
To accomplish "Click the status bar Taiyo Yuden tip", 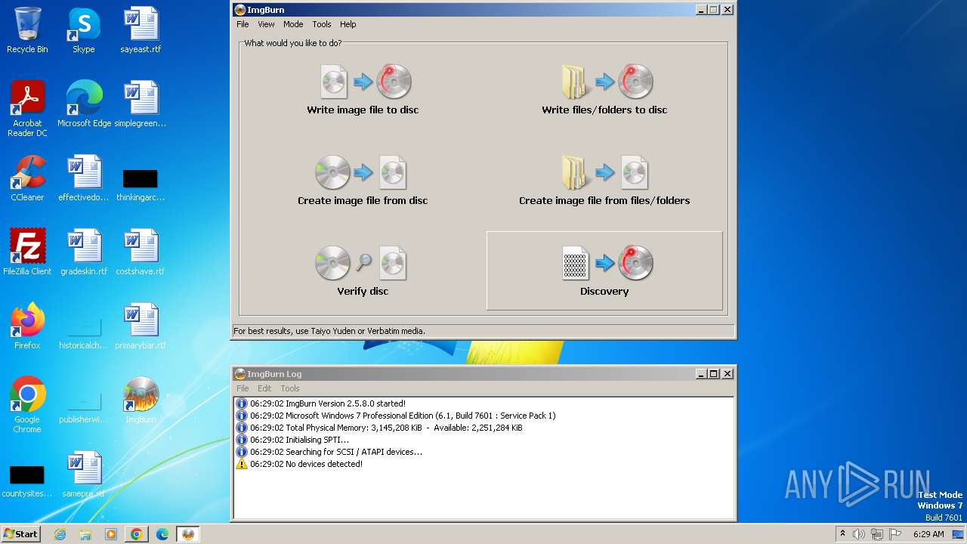I will click(x=329, y=331).
